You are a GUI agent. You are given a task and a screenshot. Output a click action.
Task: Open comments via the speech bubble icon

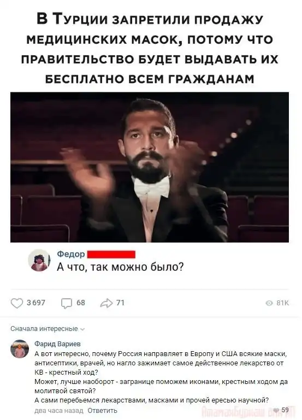click(x=67, y=304)
